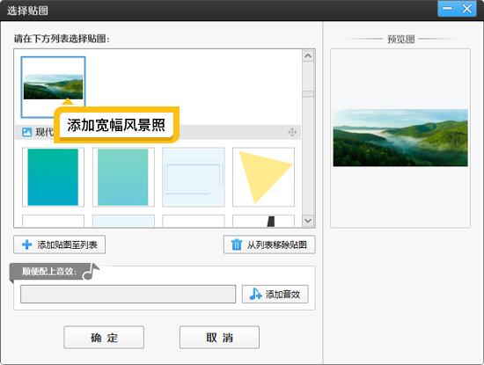Viewport: 484px width, 365px height.
Task: Pick the dark teal gradient sticker
Action: [x=53, y=177]
